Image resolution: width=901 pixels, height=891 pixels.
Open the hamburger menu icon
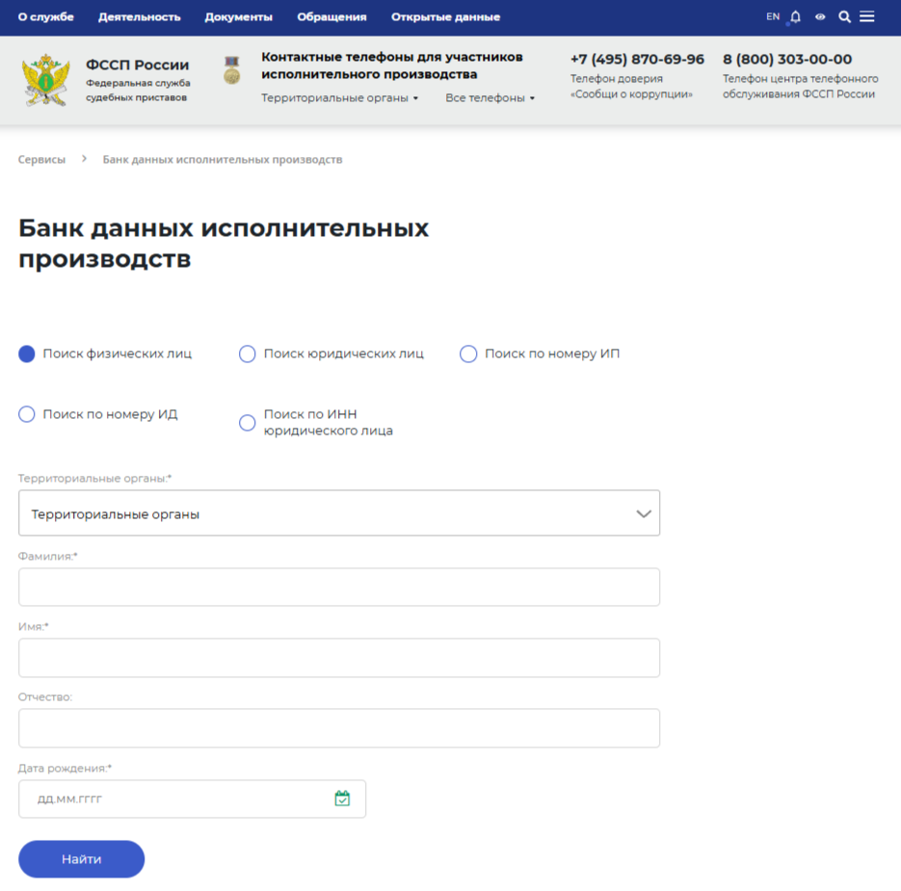tap(866, 16)
